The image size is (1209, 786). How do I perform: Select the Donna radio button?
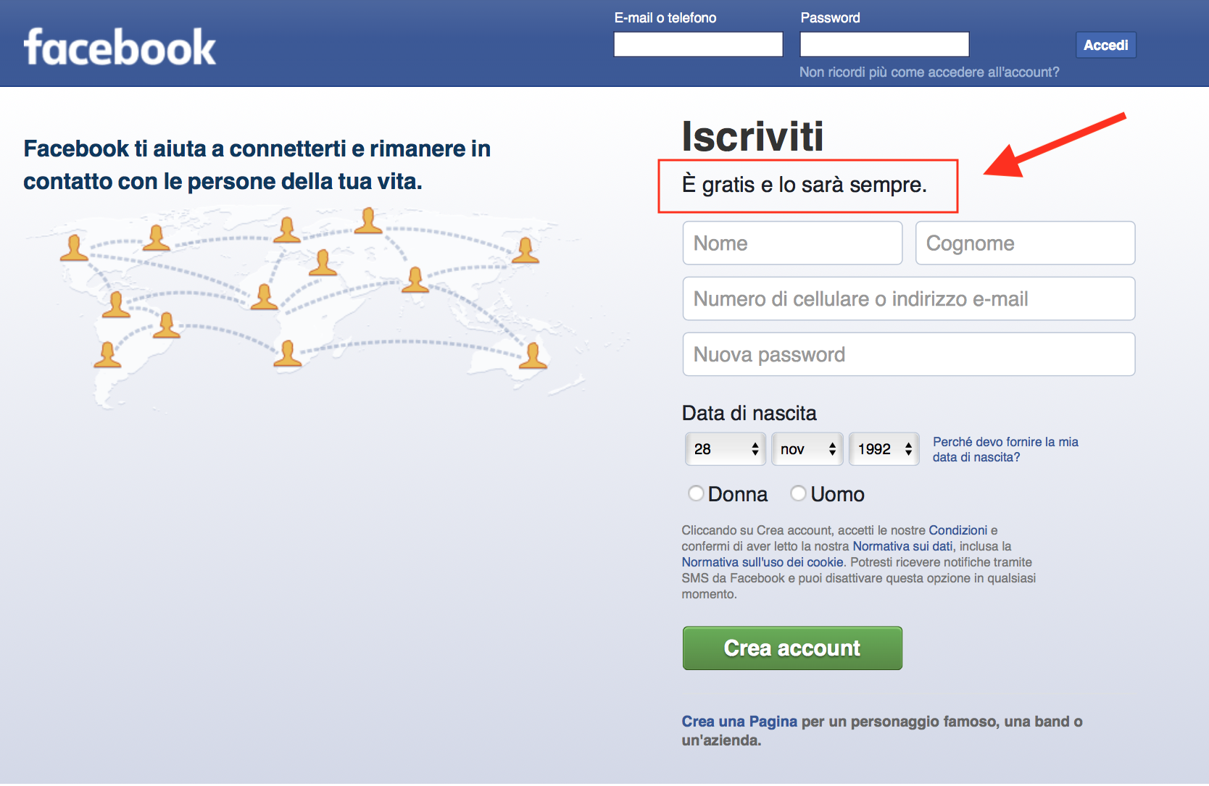(x=695, y=493)
